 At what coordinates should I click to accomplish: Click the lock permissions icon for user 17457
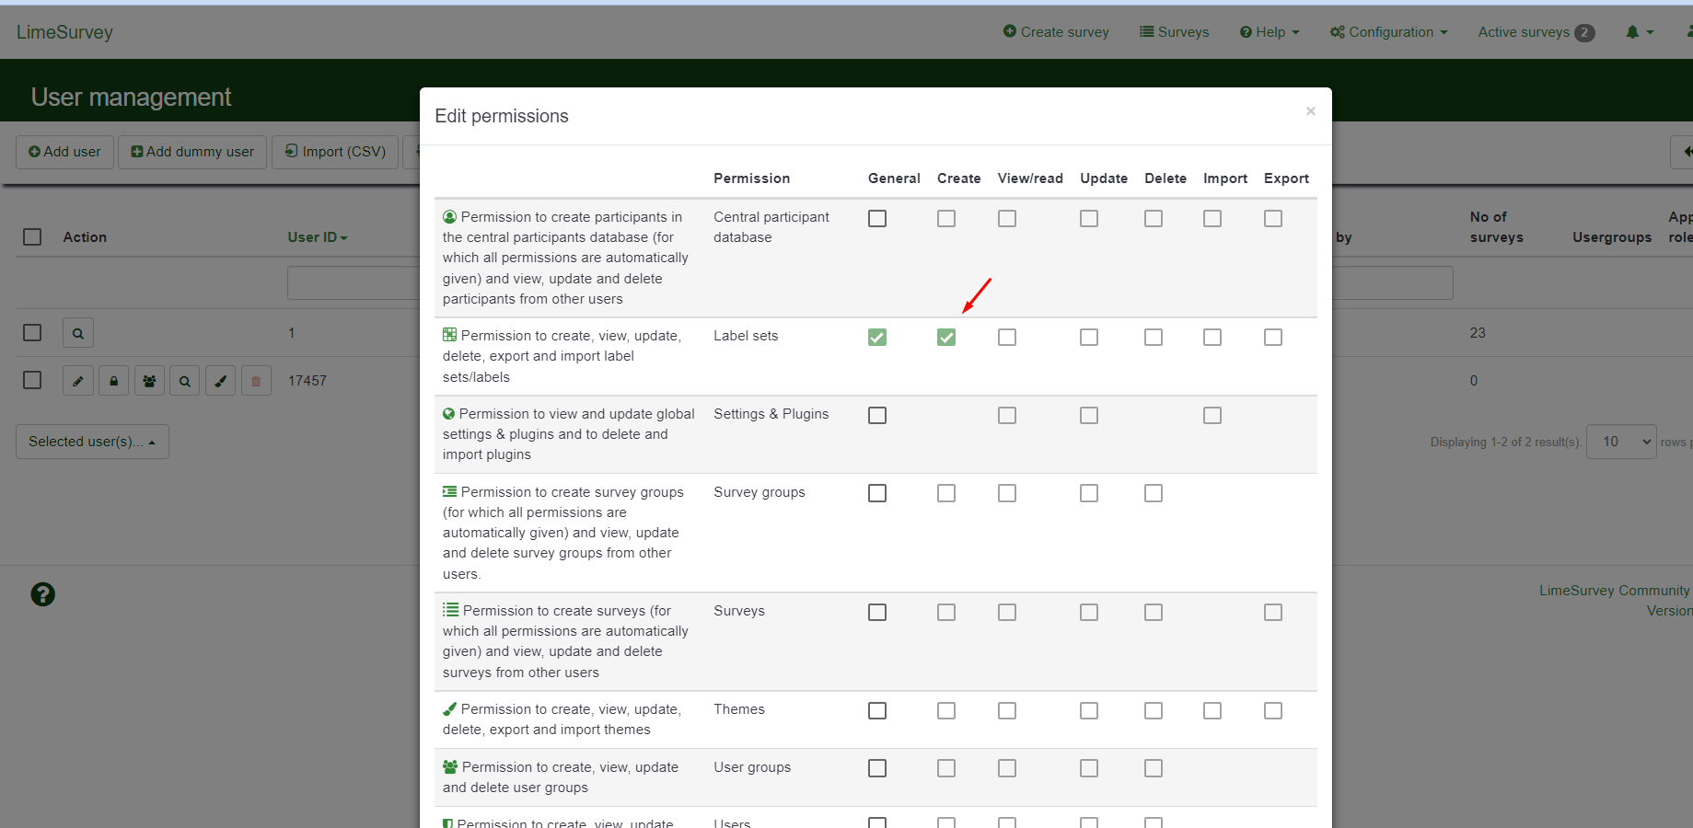point(114,381)
